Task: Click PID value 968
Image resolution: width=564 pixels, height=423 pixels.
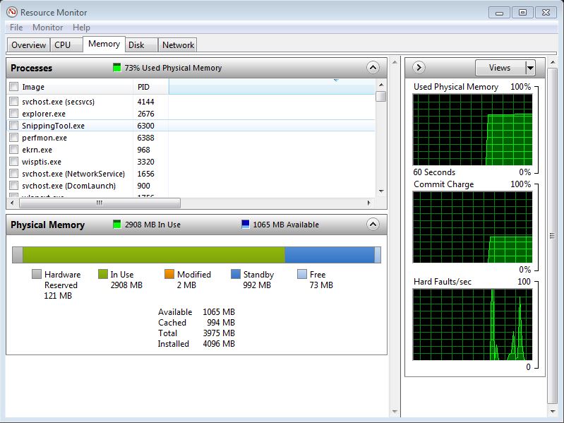Action: point(143,150)
